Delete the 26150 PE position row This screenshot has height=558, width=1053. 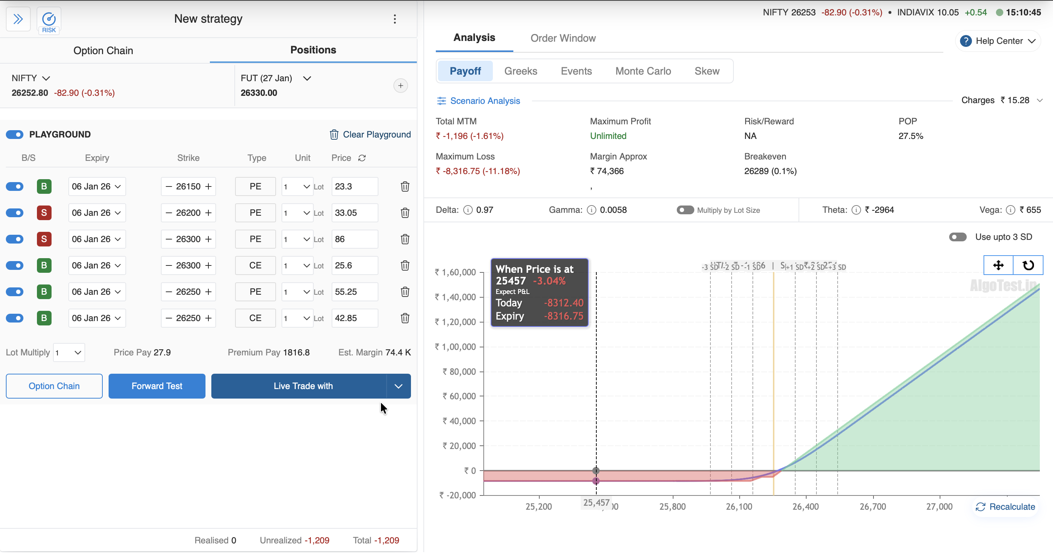tap(405, 186)
